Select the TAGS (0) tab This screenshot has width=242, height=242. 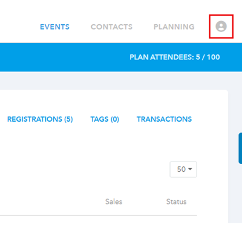[x=105, y=119]
